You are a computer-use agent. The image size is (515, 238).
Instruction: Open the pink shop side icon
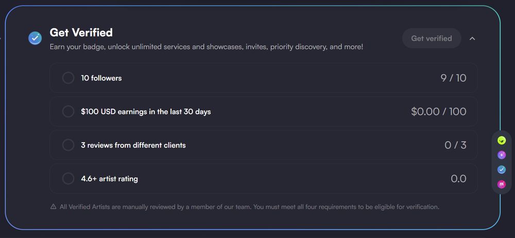click(502, 184)
